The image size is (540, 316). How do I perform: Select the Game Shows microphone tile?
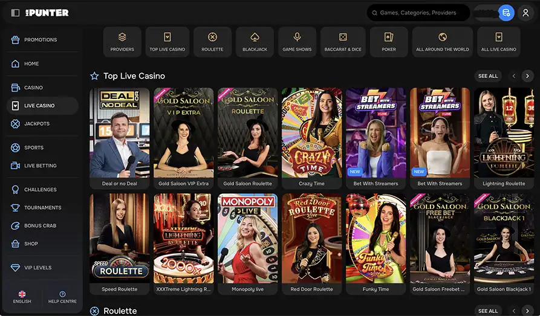(x=297, y=42)
